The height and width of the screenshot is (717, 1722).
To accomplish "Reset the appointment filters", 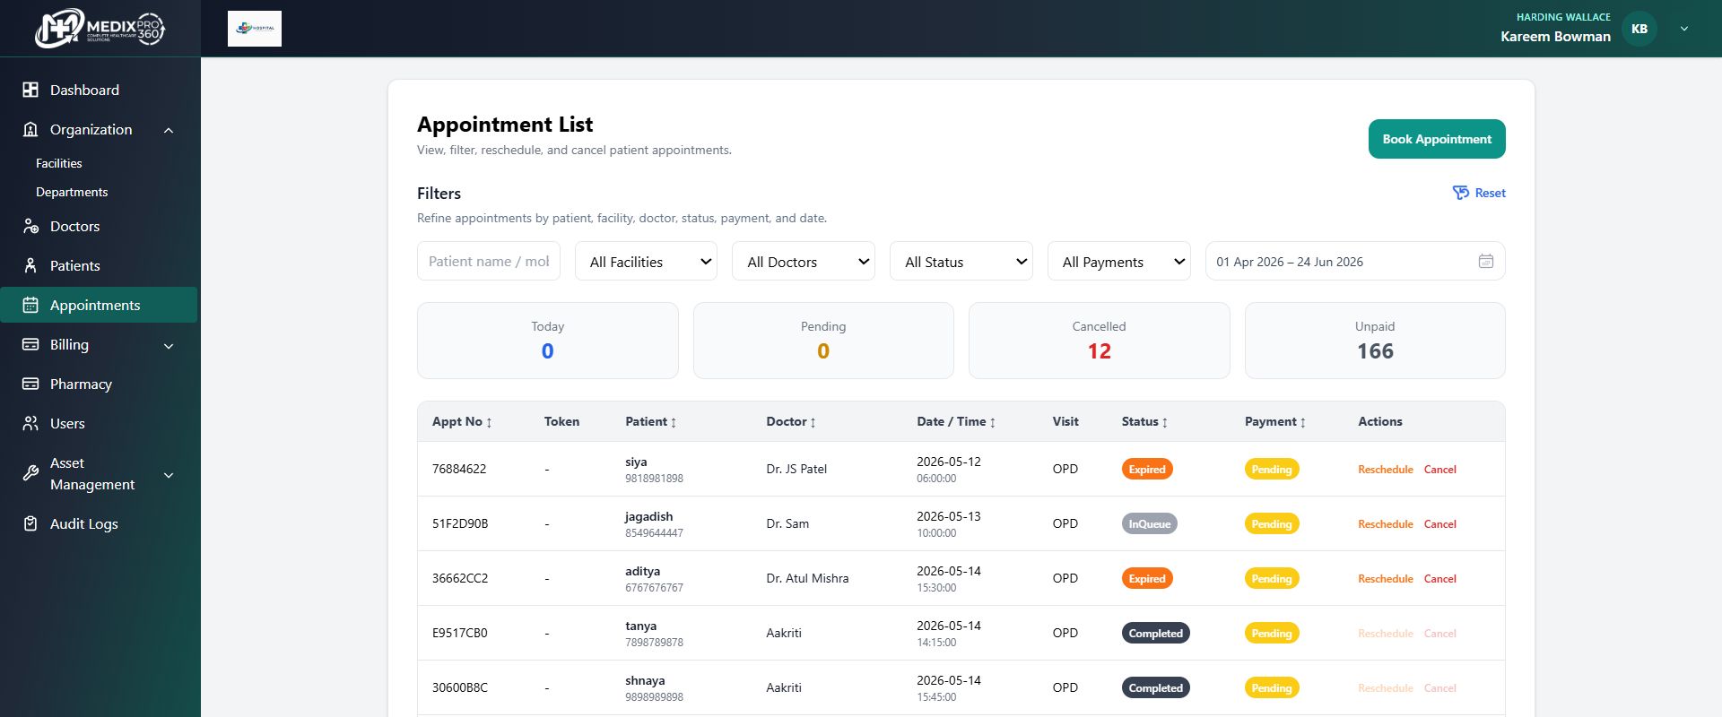I will point(1479,193).
